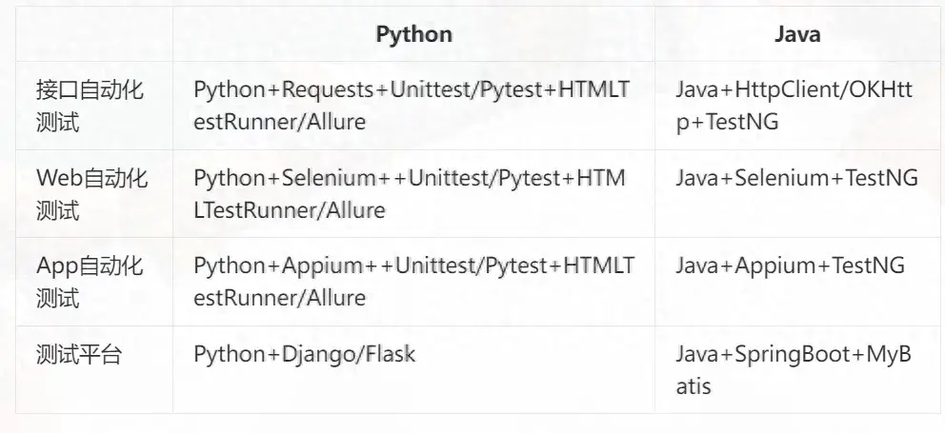Click the Java column header
The height and width of the screenshot is (433, 945).
click(x=797, y=35)
